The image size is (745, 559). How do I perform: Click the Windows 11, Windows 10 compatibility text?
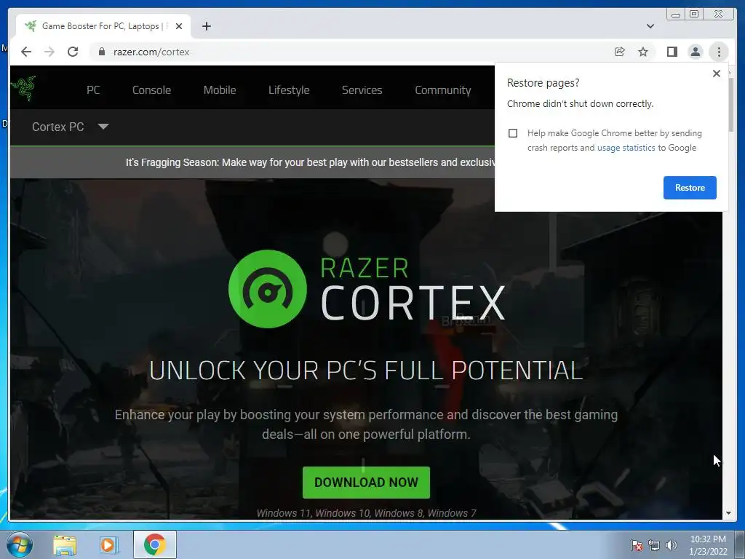pos(367,513)
